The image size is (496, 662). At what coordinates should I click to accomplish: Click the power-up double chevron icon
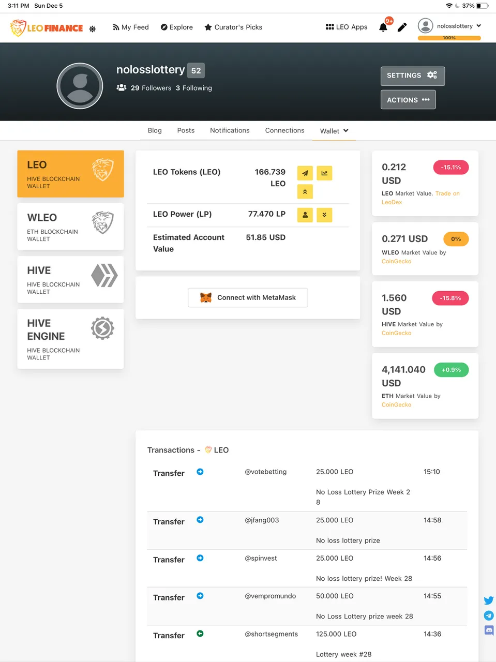[x=305, y=192]
